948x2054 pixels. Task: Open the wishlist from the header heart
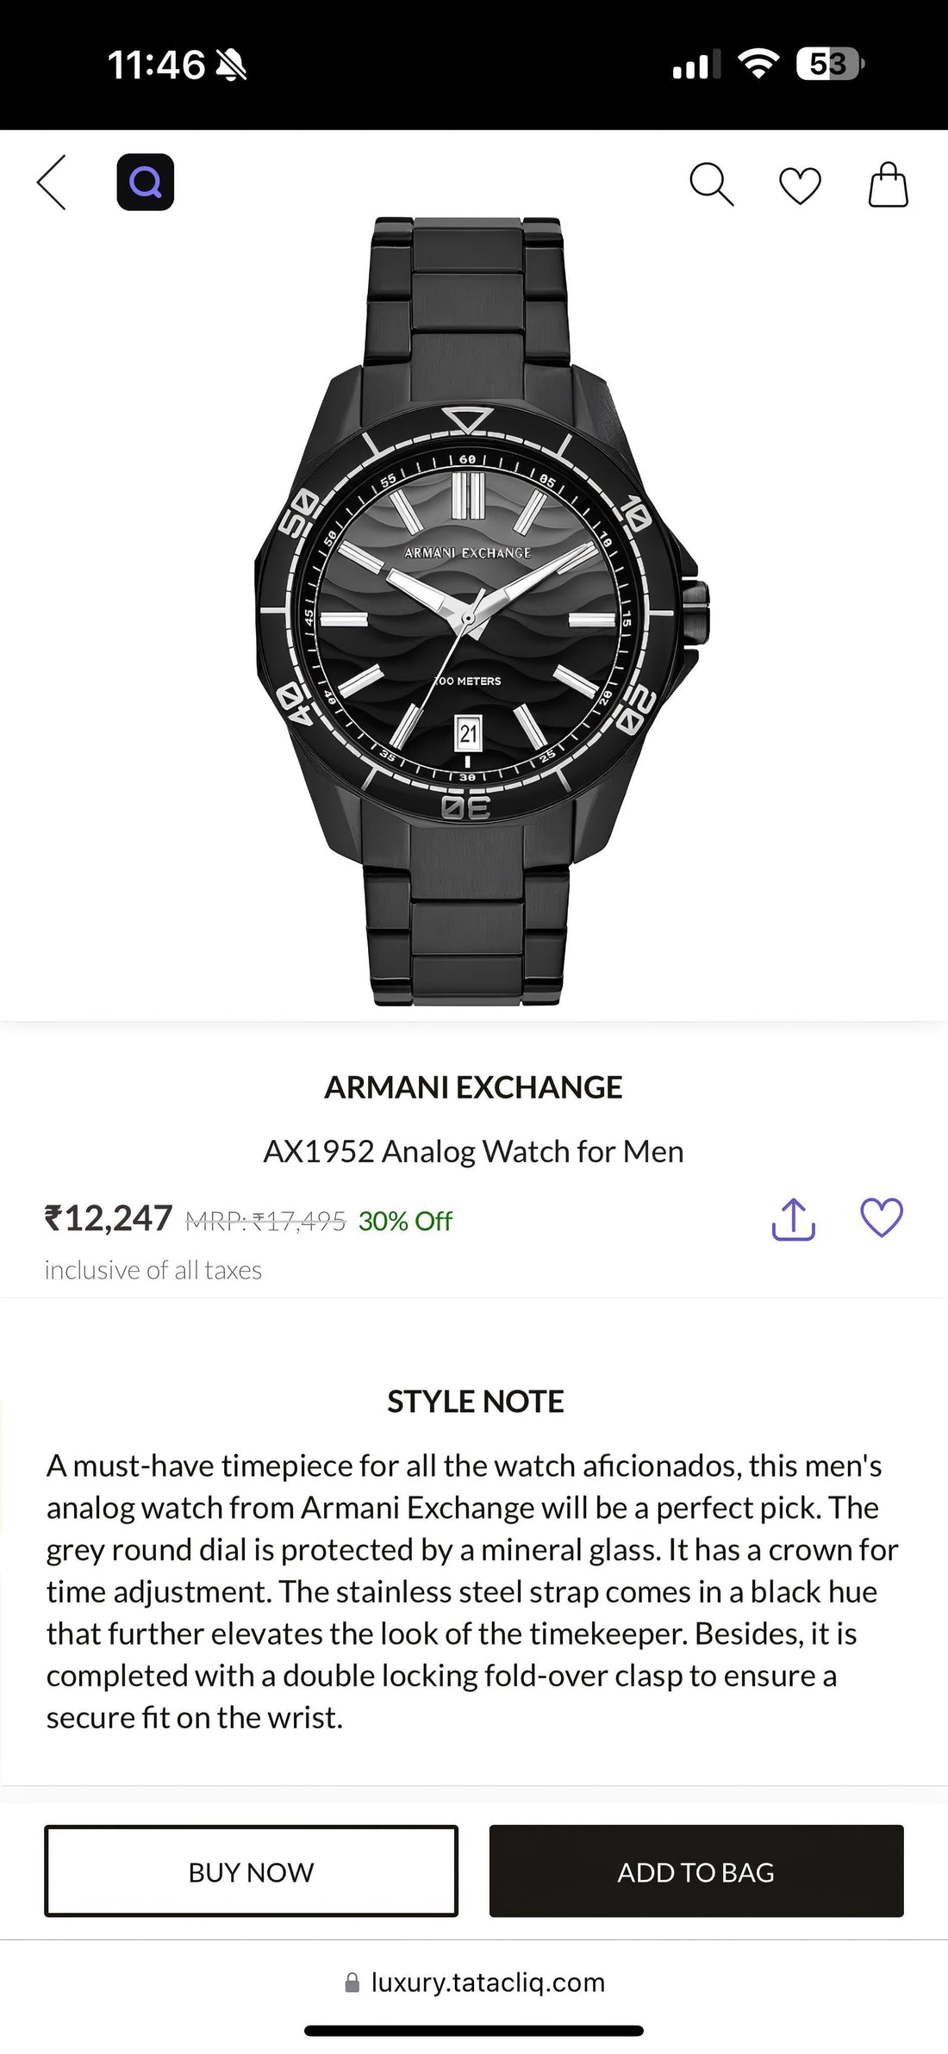800,186
